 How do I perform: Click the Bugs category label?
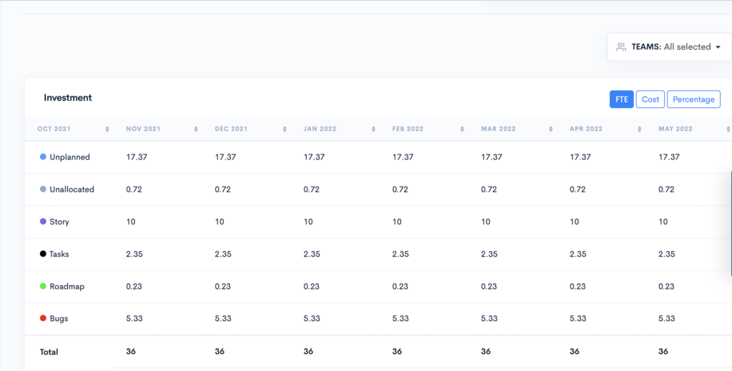pyautogui.click(x=59, y=319)
